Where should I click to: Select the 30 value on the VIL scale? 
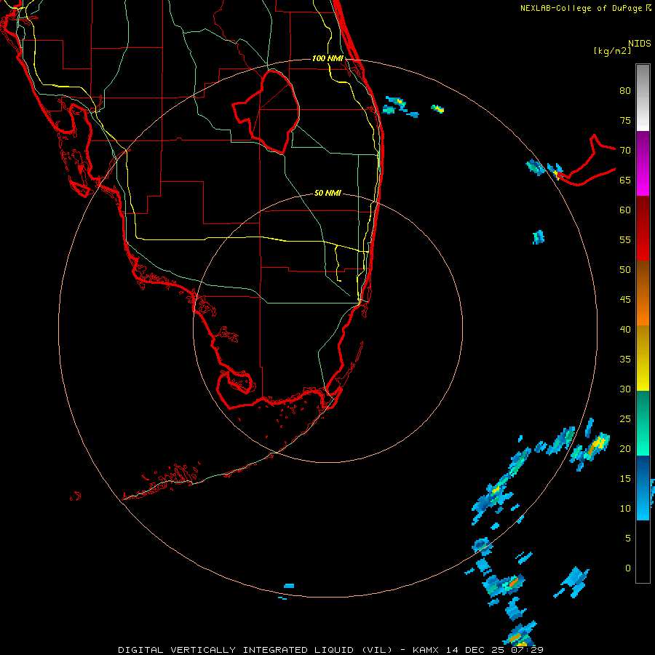coord(625,389)
